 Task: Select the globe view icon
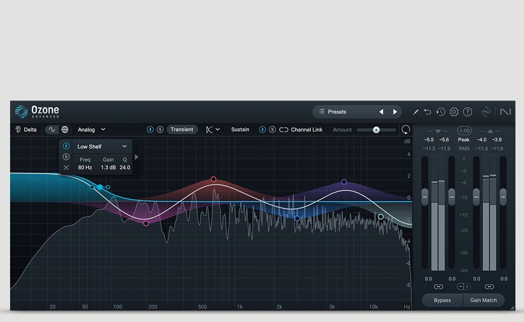tap(65, 129)
